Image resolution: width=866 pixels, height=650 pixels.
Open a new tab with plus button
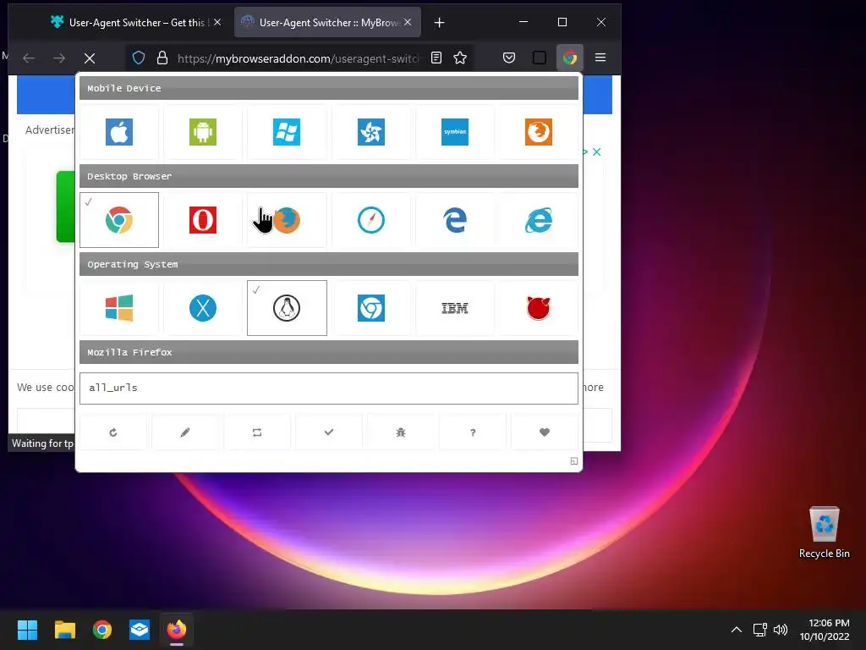point(439,23)
